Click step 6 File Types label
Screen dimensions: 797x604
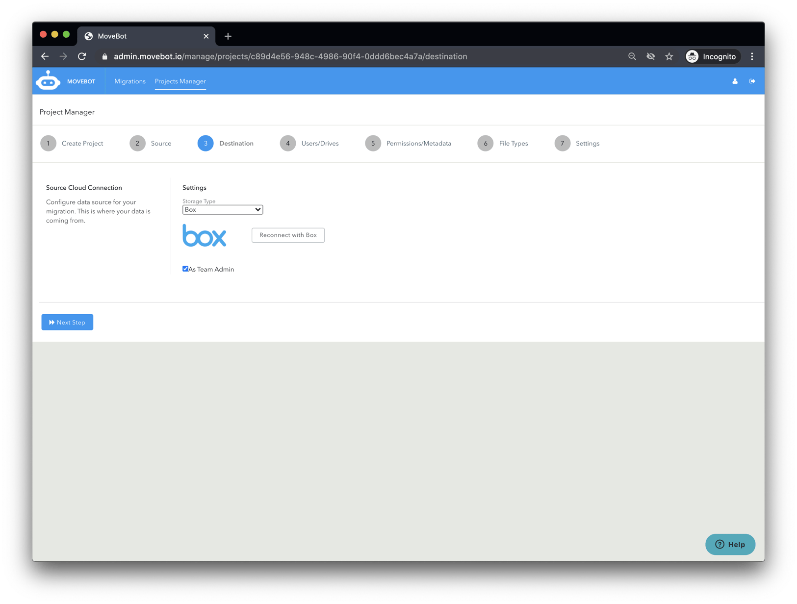click(513, 143)
